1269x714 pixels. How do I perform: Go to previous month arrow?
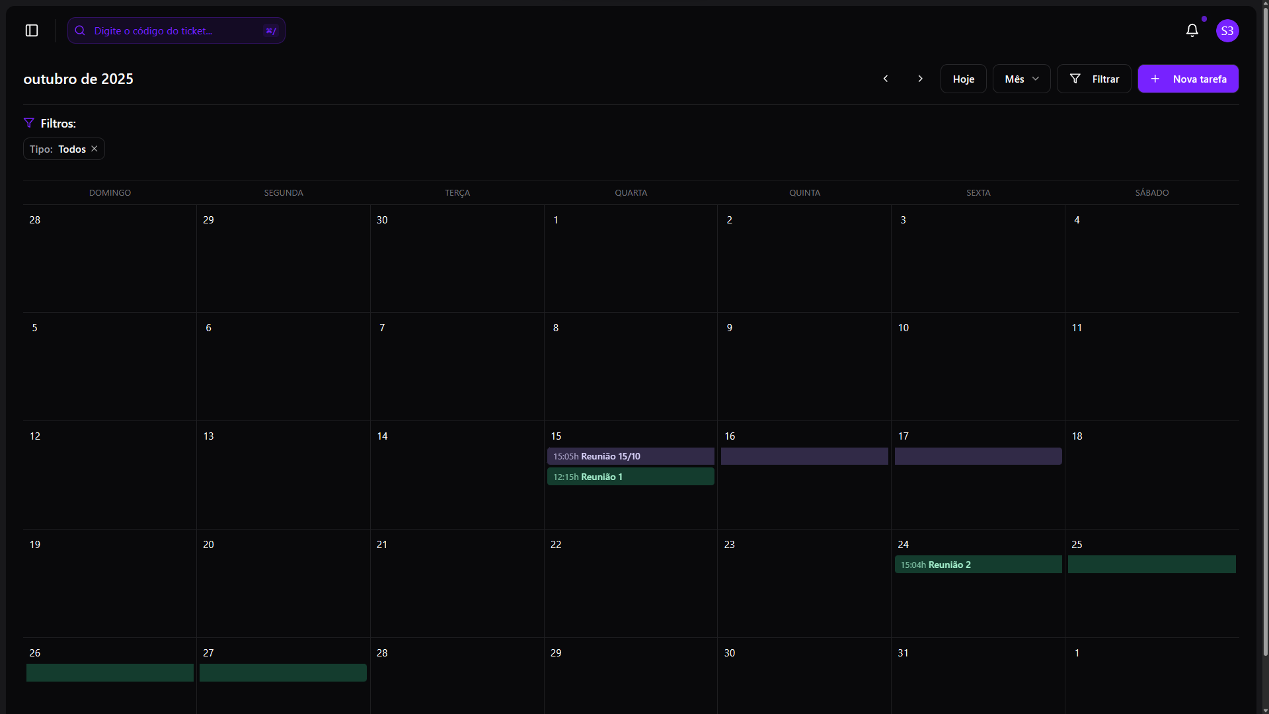(x=886, y=79)
